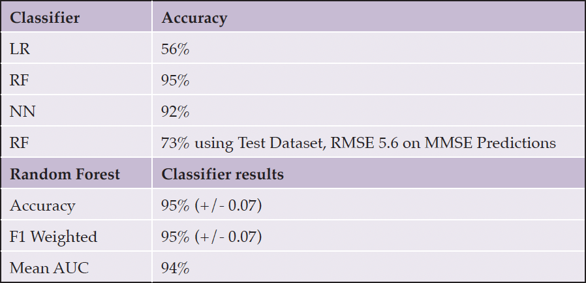This screenshot has width=586, height=283.
Task: Click the MMSE Predictions text
Action: click(x=490, y=143)
